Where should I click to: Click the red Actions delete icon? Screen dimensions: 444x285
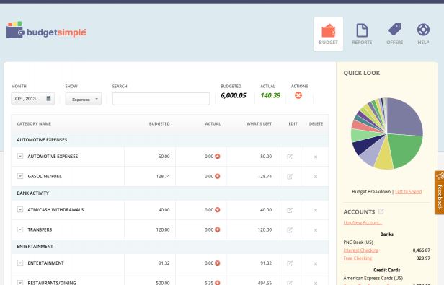click(298, 95)
